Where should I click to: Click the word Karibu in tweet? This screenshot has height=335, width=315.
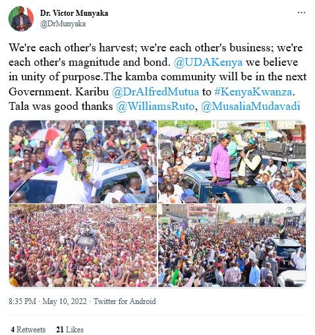click(x=92, y=91)
